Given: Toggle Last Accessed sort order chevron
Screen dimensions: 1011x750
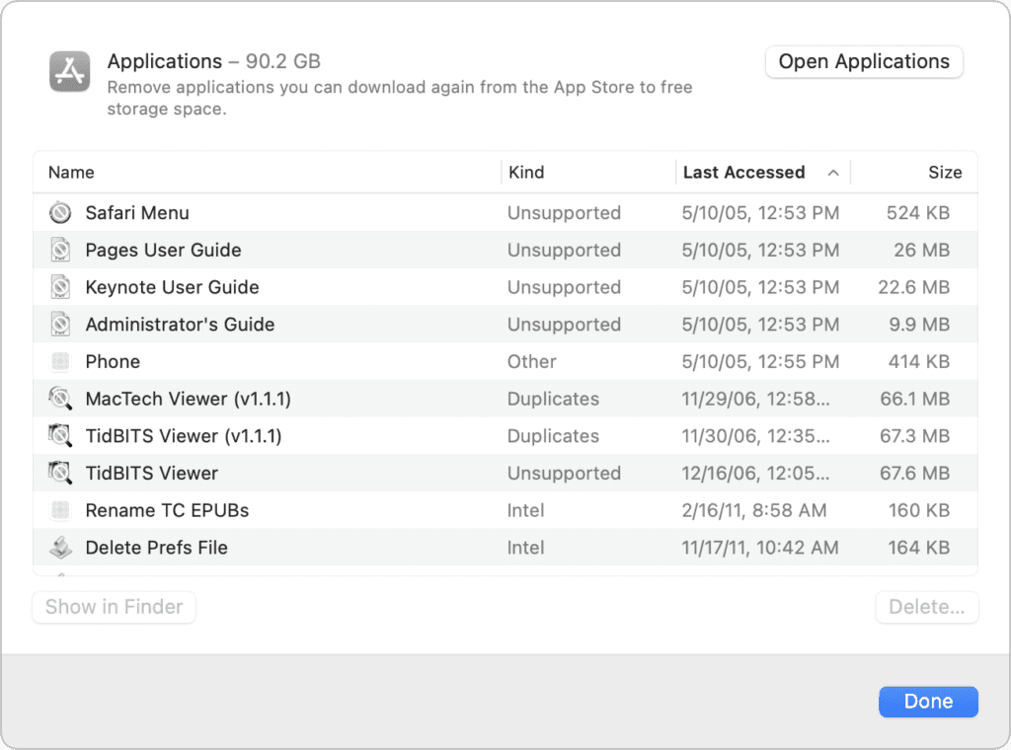Looking at the screenshot, I should (x=833, y=172).
